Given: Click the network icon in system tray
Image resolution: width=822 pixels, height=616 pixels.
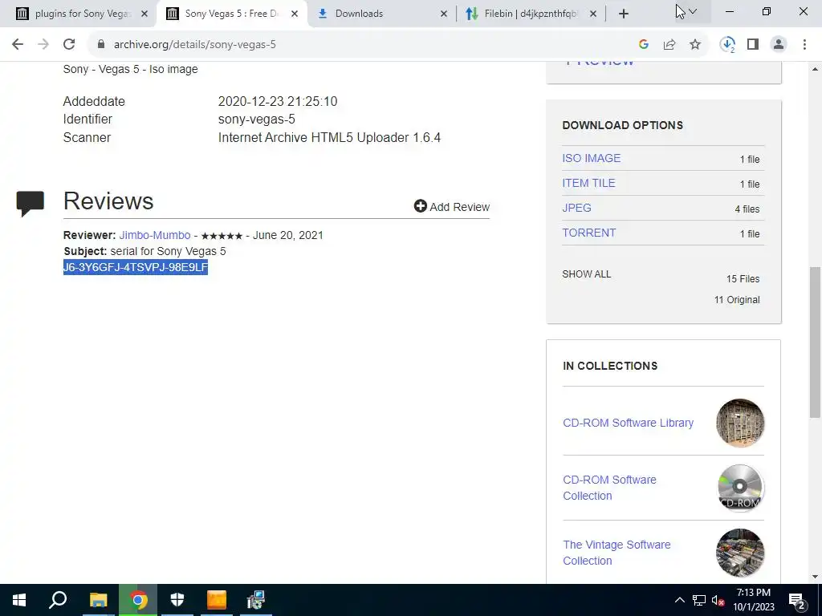Looking at the screenshot, I should coord(699,600).
